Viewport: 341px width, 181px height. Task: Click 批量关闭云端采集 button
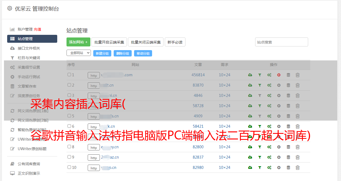coord(146,42)
